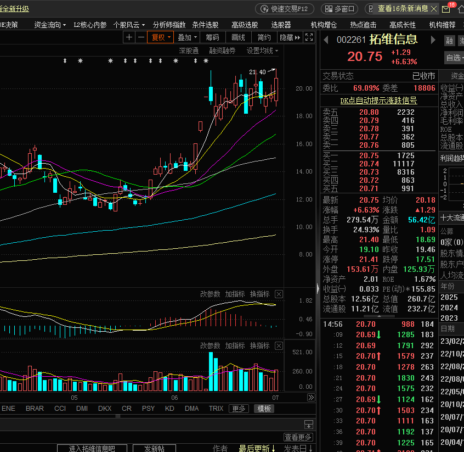
Task: Click the 深股通 tag
Action: coord(189,51)
